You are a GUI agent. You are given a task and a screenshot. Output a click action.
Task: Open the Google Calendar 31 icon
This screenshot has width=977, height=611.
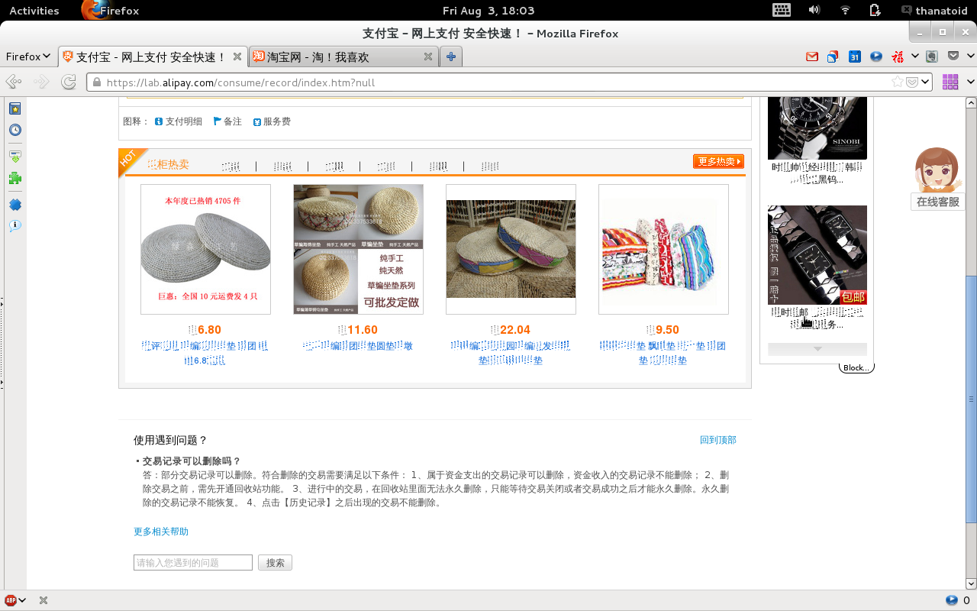[855, 57]
